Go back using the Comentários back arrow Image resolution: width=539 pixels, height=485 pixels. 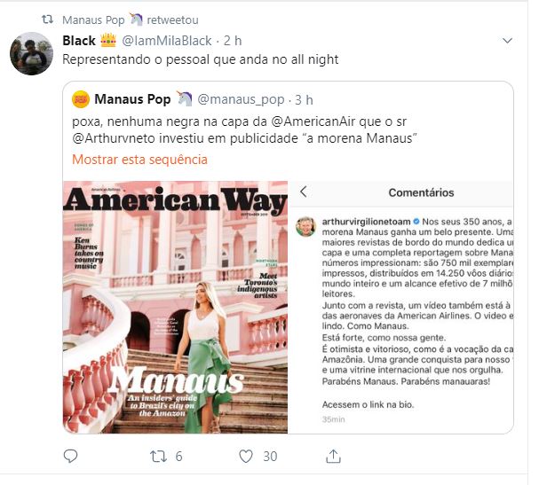pyautogui.click(x=304, y=192)
